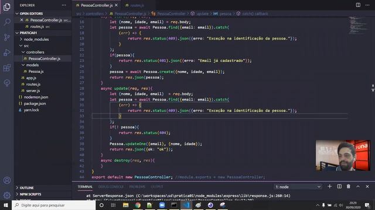Screen dimensions: 375x210
Task: Kill terminal with trash icon
Action: pyautogui.click(x=349, y=187)
